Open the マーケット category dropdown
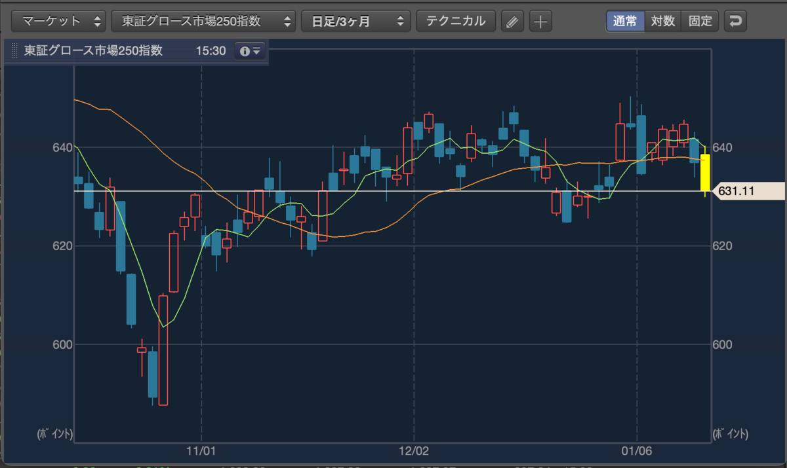The width and height of the screenshot is (787, 468). click(59, 21)
